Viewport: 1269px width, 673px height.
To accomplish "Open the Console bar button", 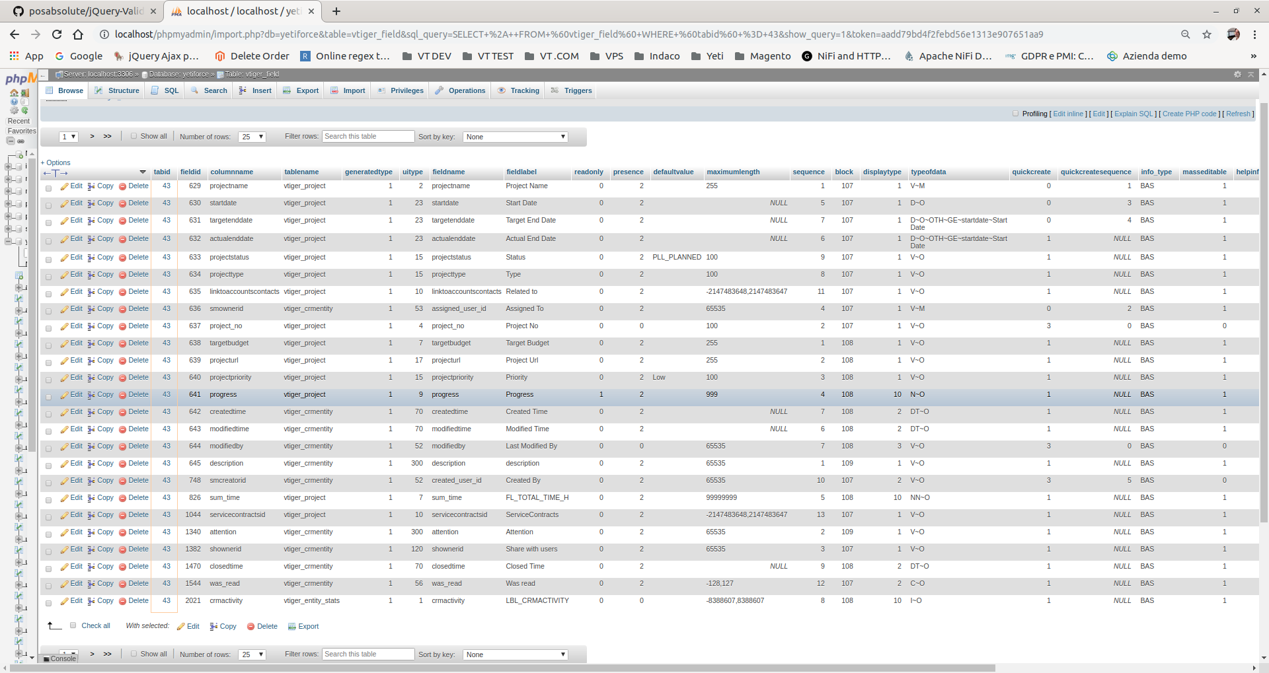I will tap(59, 658).
